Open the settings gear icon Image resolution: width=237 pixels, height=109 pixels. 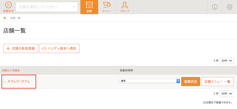[x=229, y=7]
